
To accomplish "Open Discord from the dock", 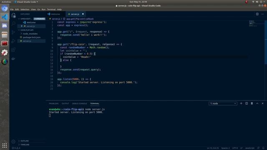I will point(5,26).
